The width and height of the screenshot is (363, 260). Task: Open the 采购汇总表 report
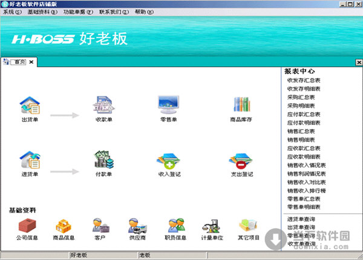301,97
